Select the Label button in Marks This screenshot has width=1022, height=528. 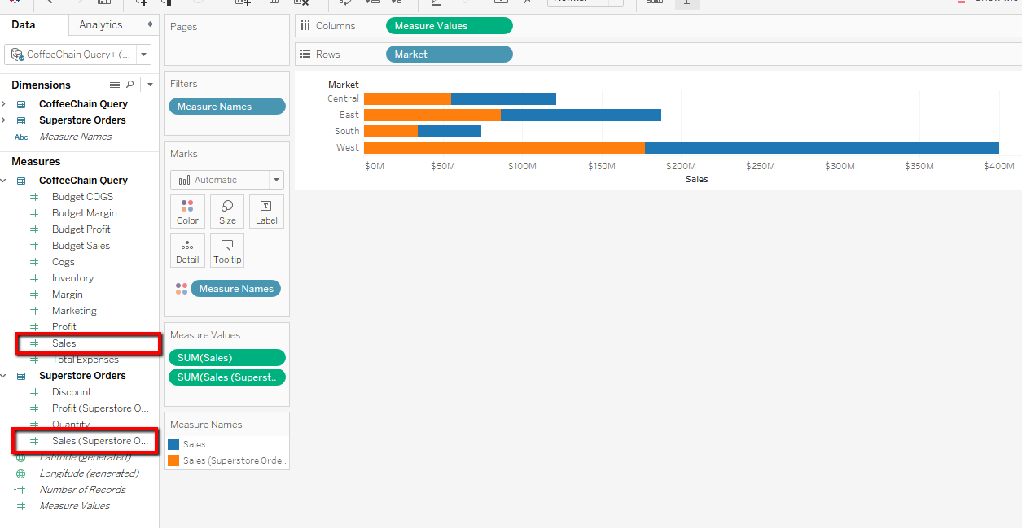[x=266, y=211]
